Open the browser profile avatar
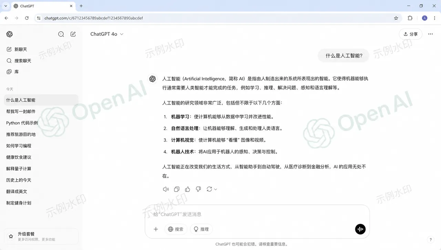Image resolution: width=441 pixels, height=250 pixels. point(424,18)
